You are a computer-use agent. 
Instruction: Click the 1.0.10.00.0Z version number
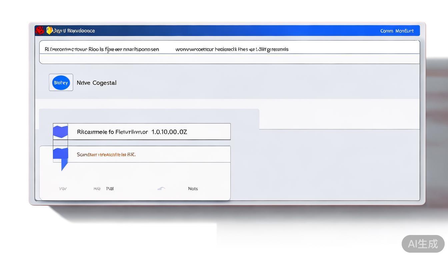click(x=169, y=132)
